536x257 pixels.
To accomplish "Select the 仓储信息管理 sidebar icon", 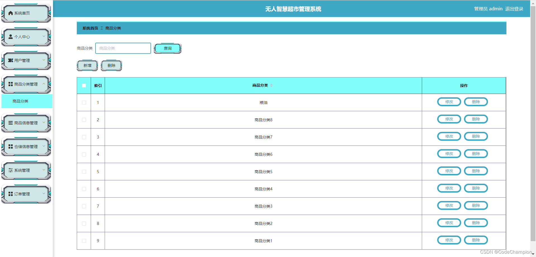I will click(10, 146).
